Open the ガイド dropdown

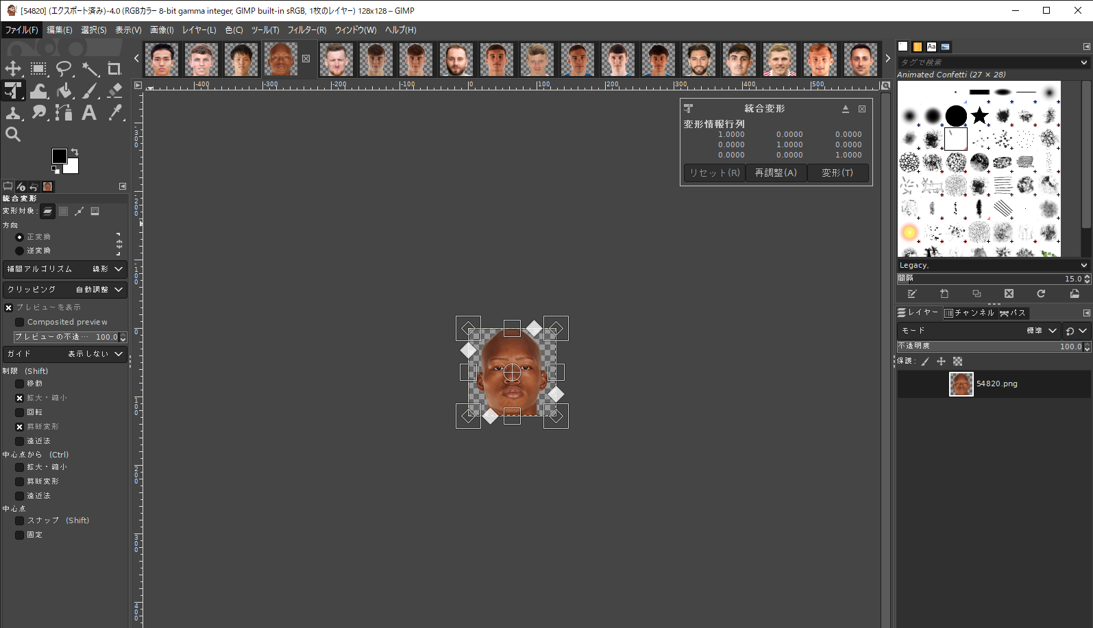point(65,354)
